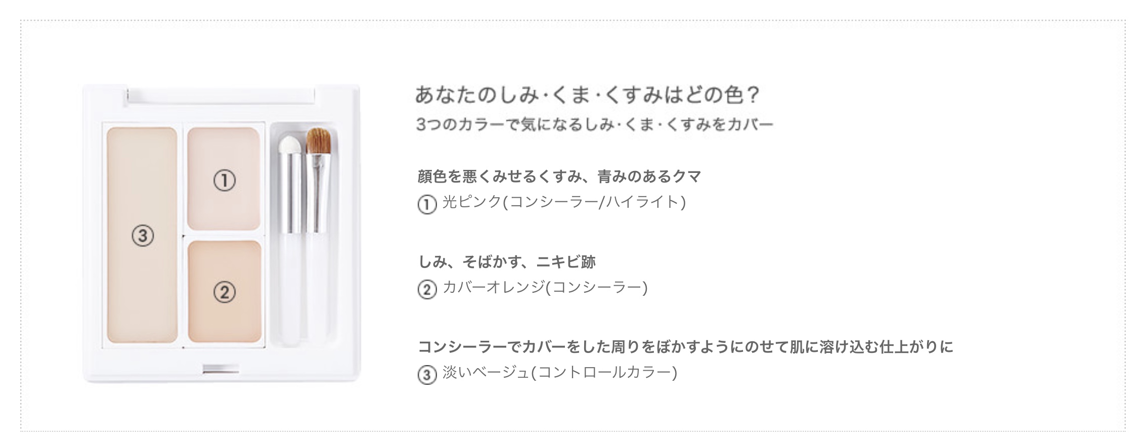Click the subtitle 3つのカラーで気になるしみ text
Image resolution: width=1145 pixels, height=448 pixels.
595,124
